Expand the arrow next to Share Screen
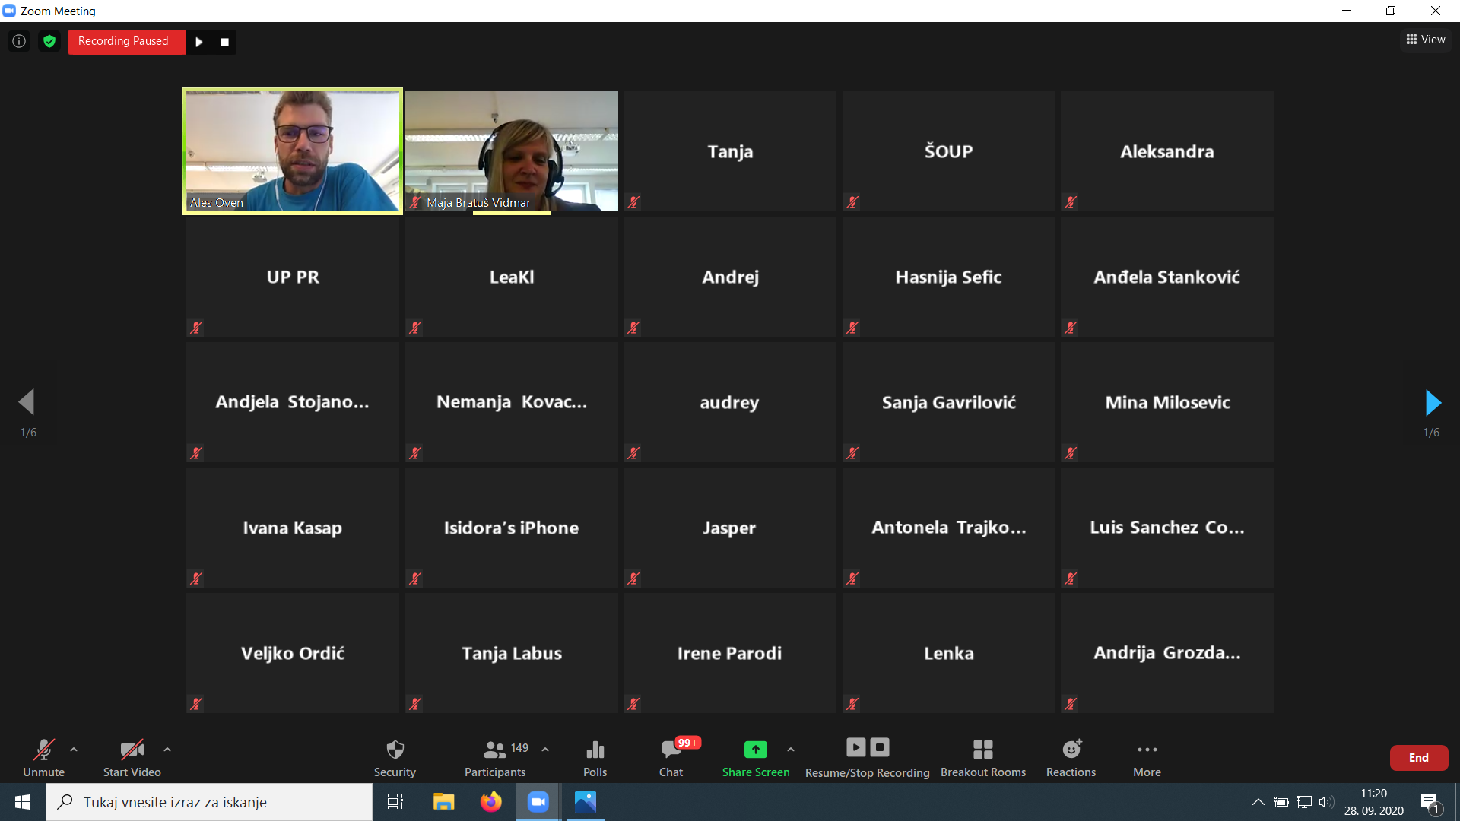 (791, 750)
